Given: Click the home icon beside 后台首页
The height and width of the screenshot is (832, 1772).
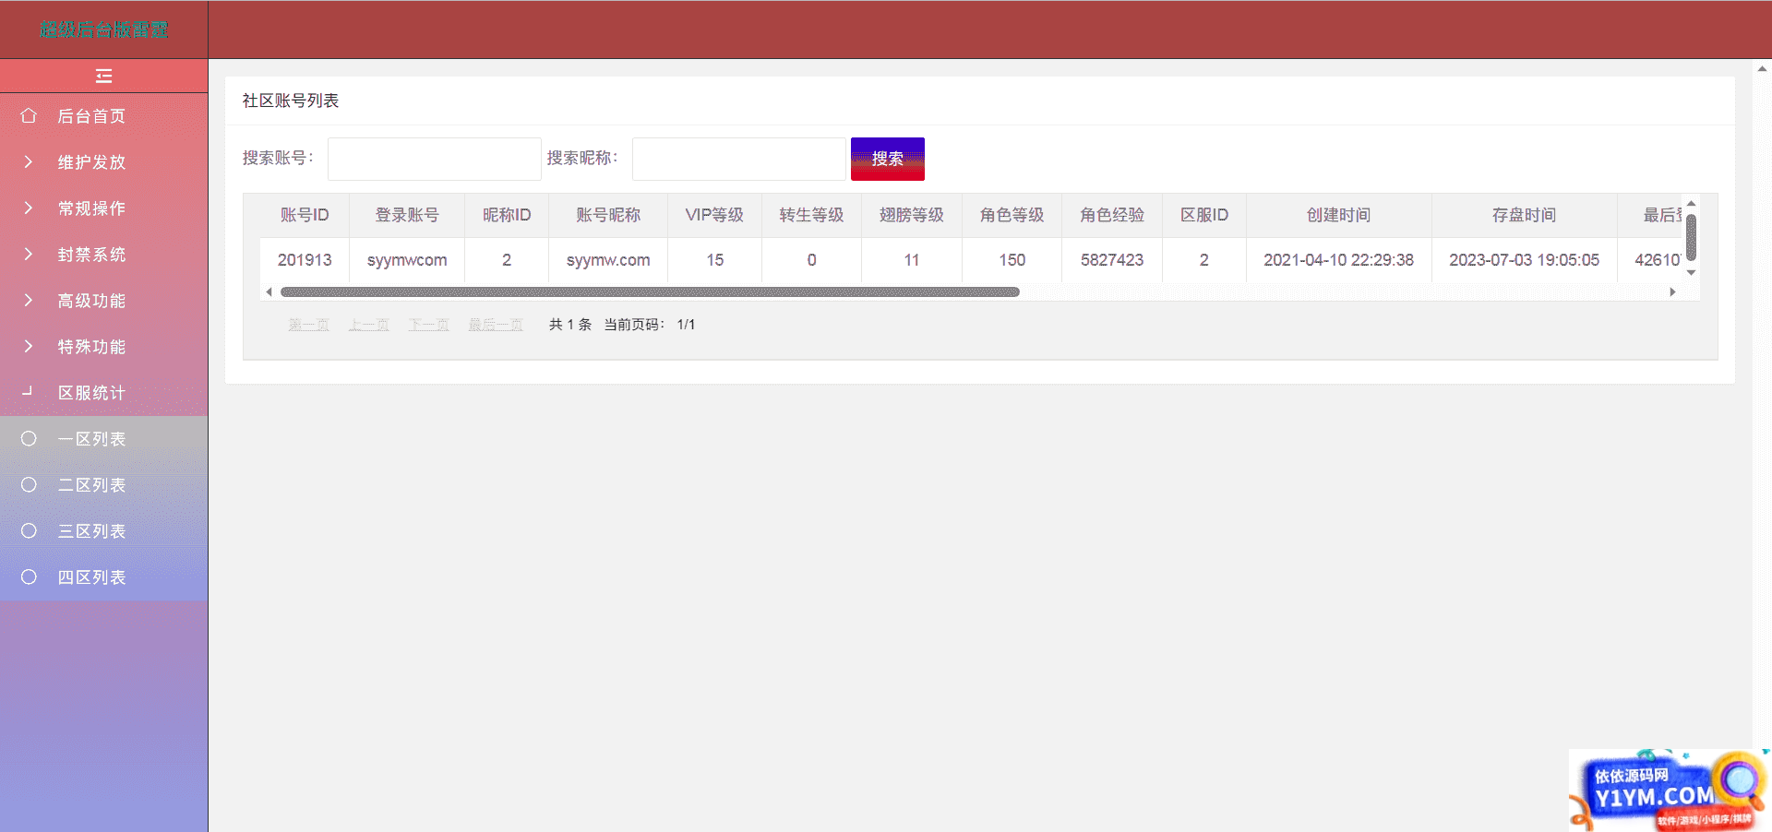Looking at the screenshot, I should [29, 116].
